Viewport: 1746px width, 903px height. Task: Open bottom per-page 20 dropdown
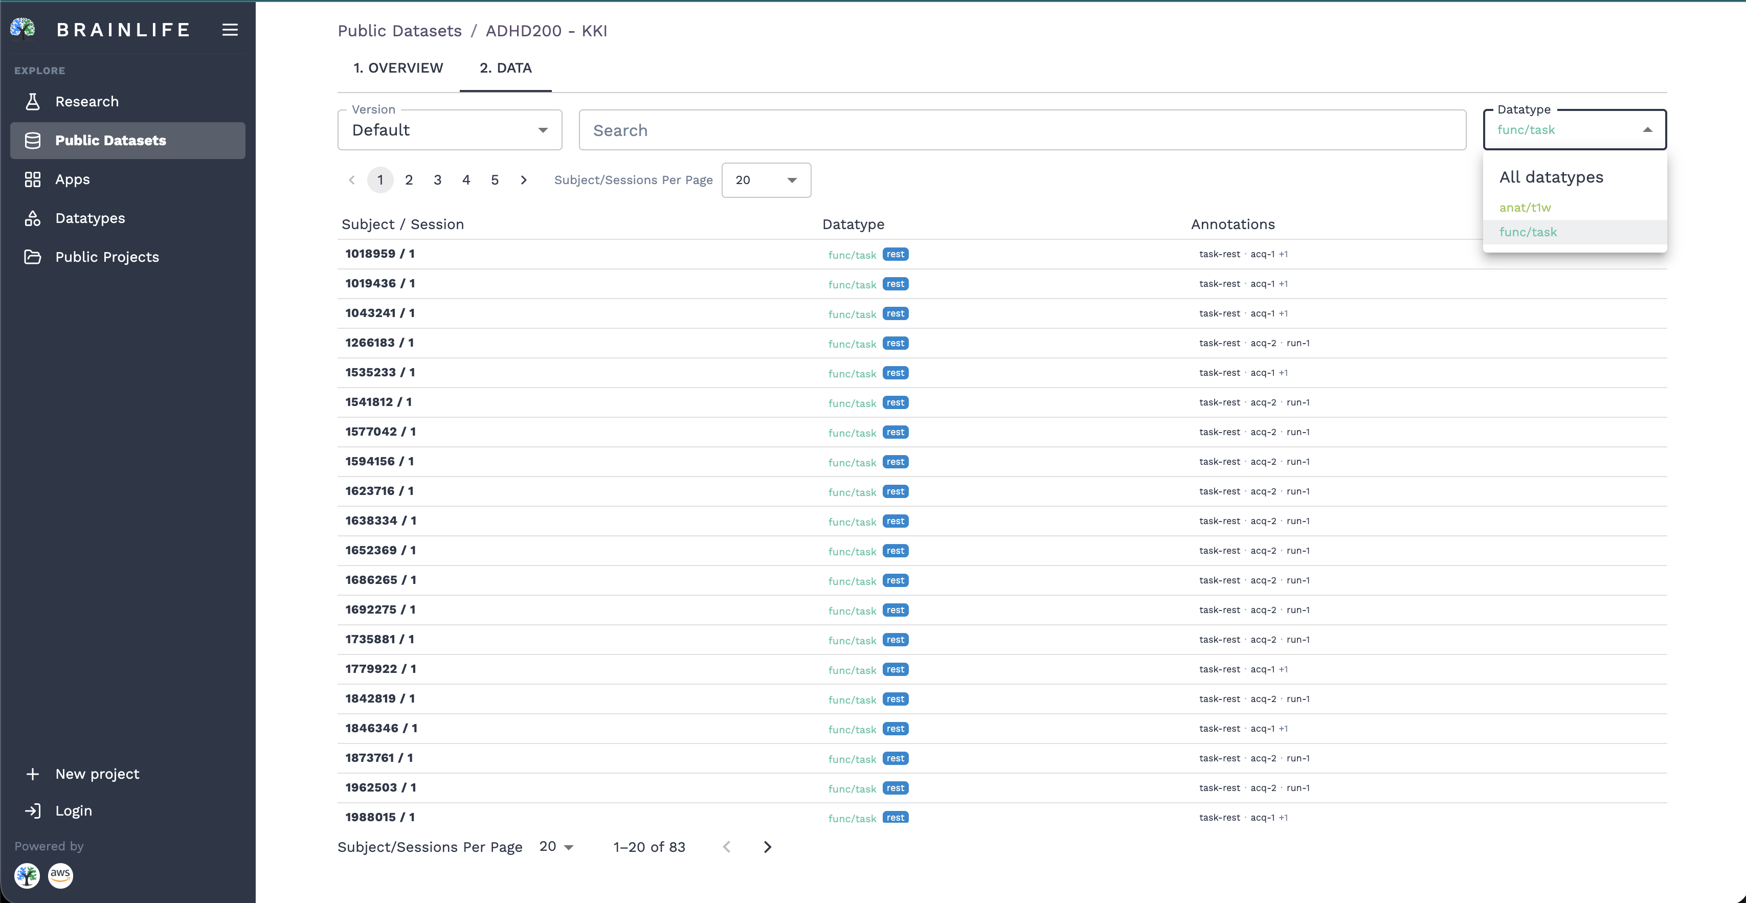[556, 847]
